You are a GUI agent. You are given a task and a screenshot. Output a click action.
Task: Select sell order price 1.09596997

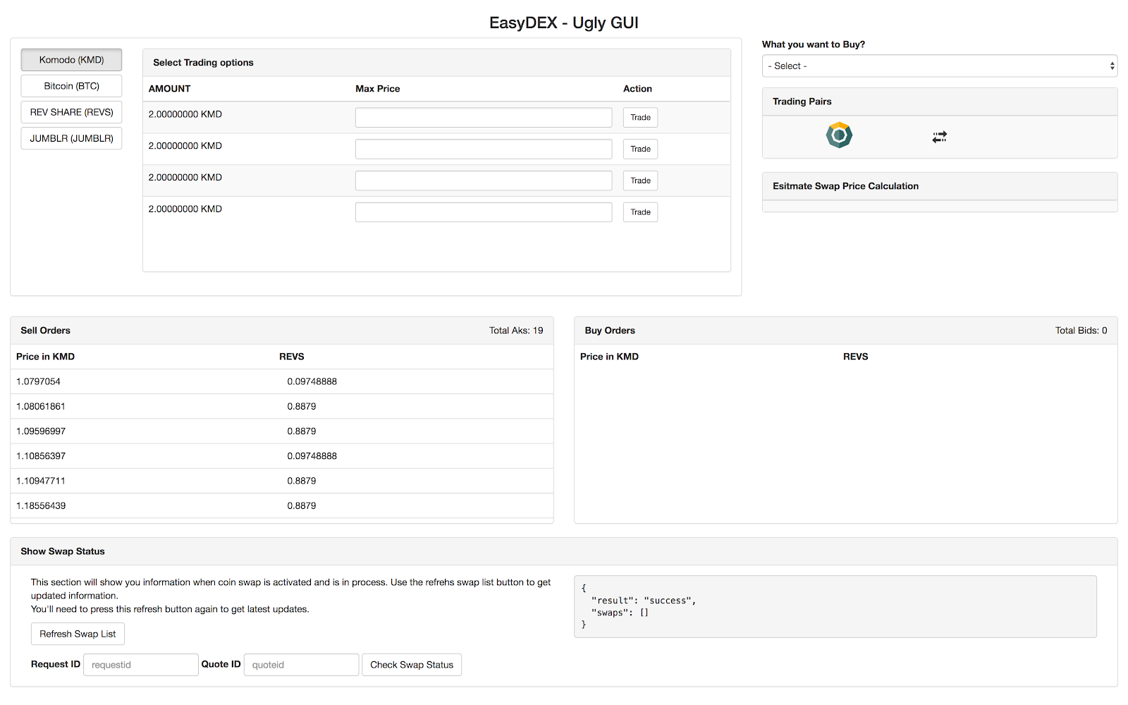[41, 431]
